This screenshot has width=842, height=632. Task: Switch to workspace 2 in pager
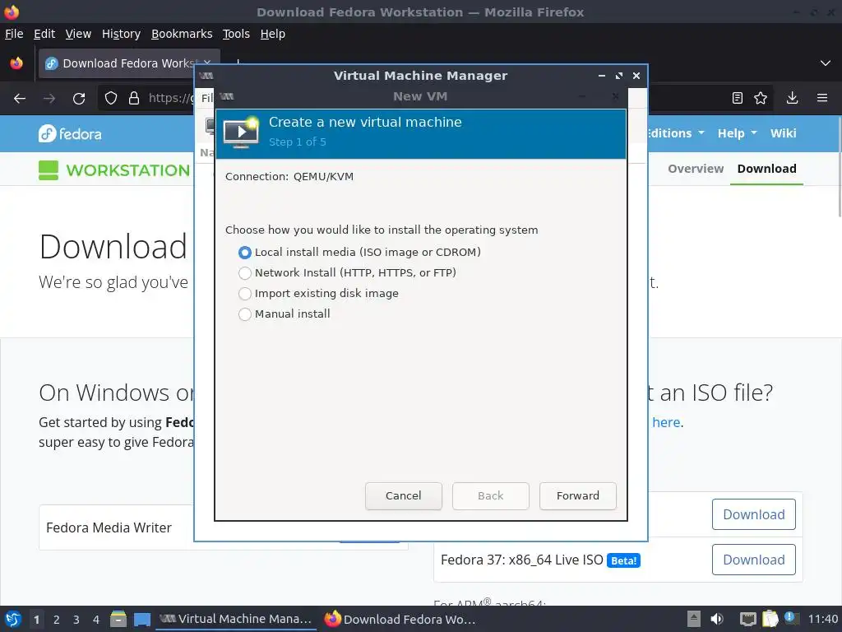(57, 620)
